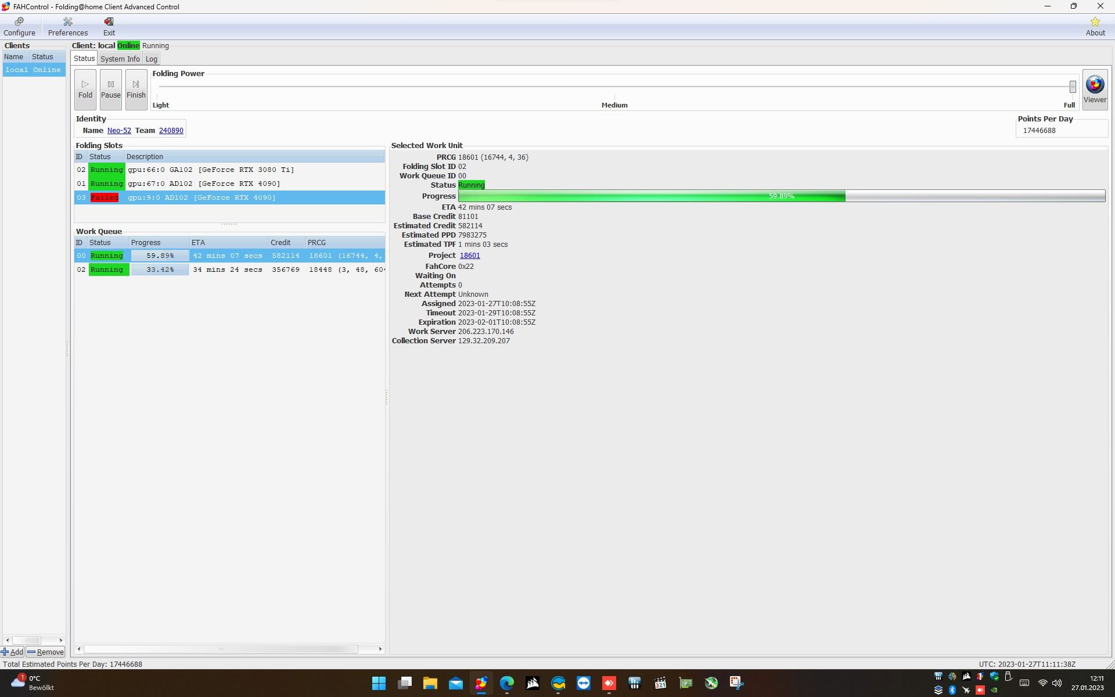Open the Neo-52 user name link

coord(119,131)
